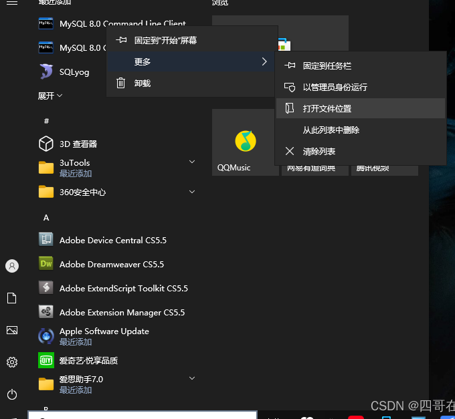455x419 pixels.
Task: Launch Adobe Extension Manager CS5.5 icon
Action: (45, 312)
